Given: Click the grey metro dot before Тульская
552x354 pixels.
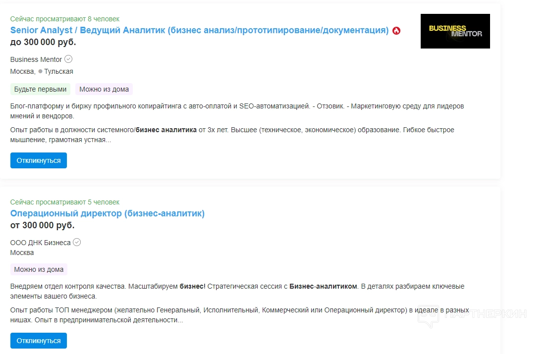Looking at the screenshot, I should (41, 71).
